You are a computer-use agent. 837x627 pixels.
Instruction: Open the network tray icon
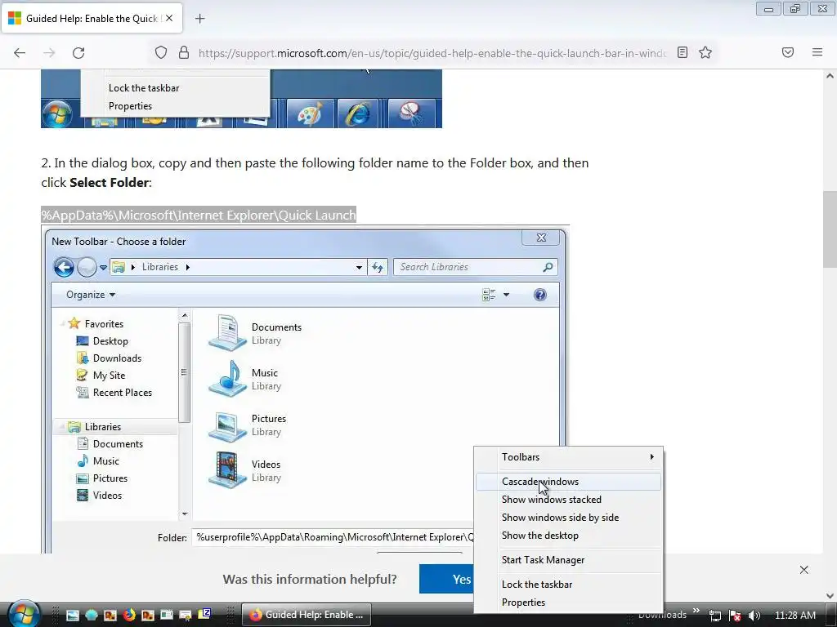pos(714,616)
